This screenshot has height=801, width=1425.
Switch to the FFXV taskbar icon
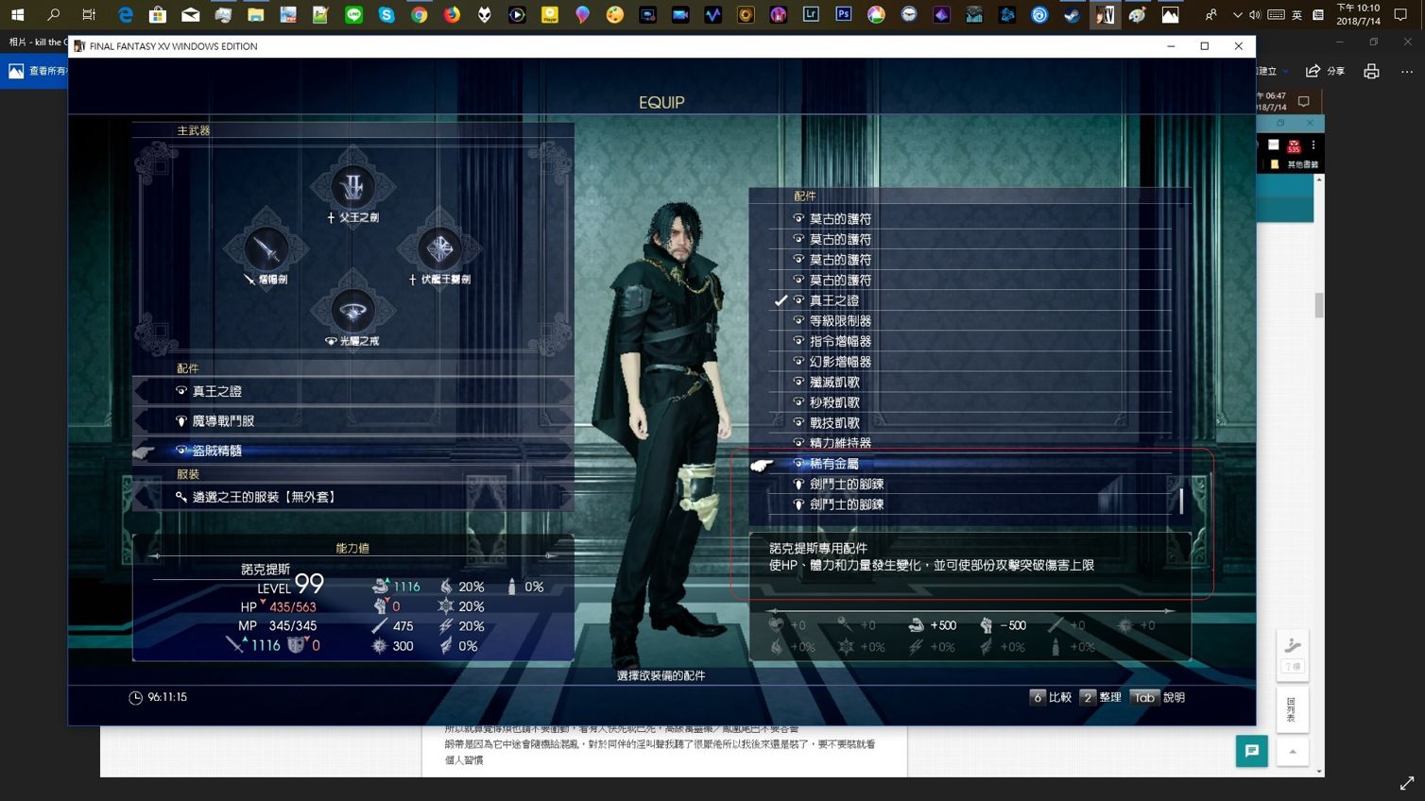[1105, 15]
